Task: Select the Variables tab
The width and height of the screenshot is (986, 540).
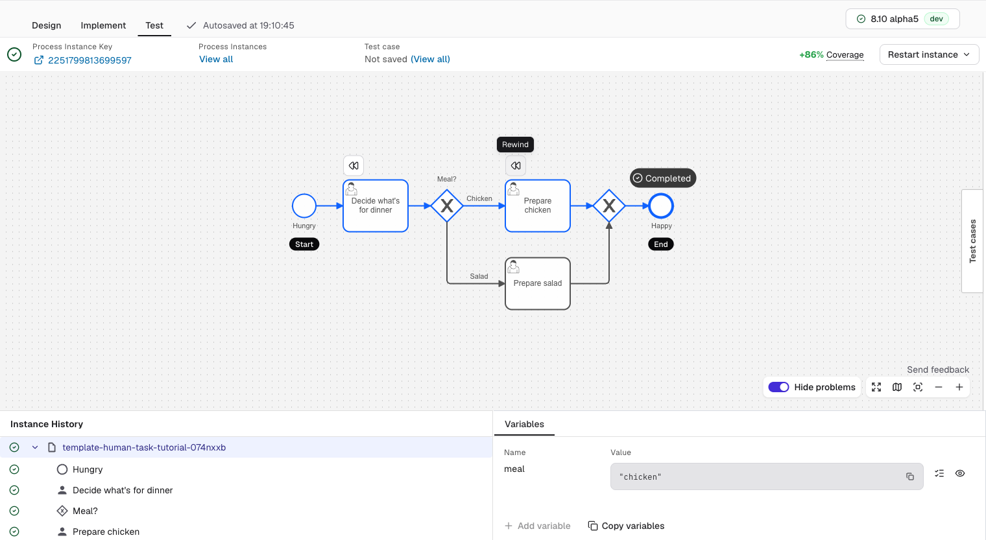Action: pyautogui.click(x=524, y=424)
